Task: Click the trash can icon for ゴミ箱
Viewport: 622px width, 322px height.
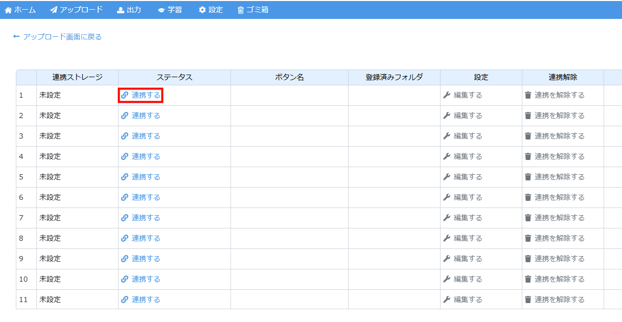Action: pos(241,10)
